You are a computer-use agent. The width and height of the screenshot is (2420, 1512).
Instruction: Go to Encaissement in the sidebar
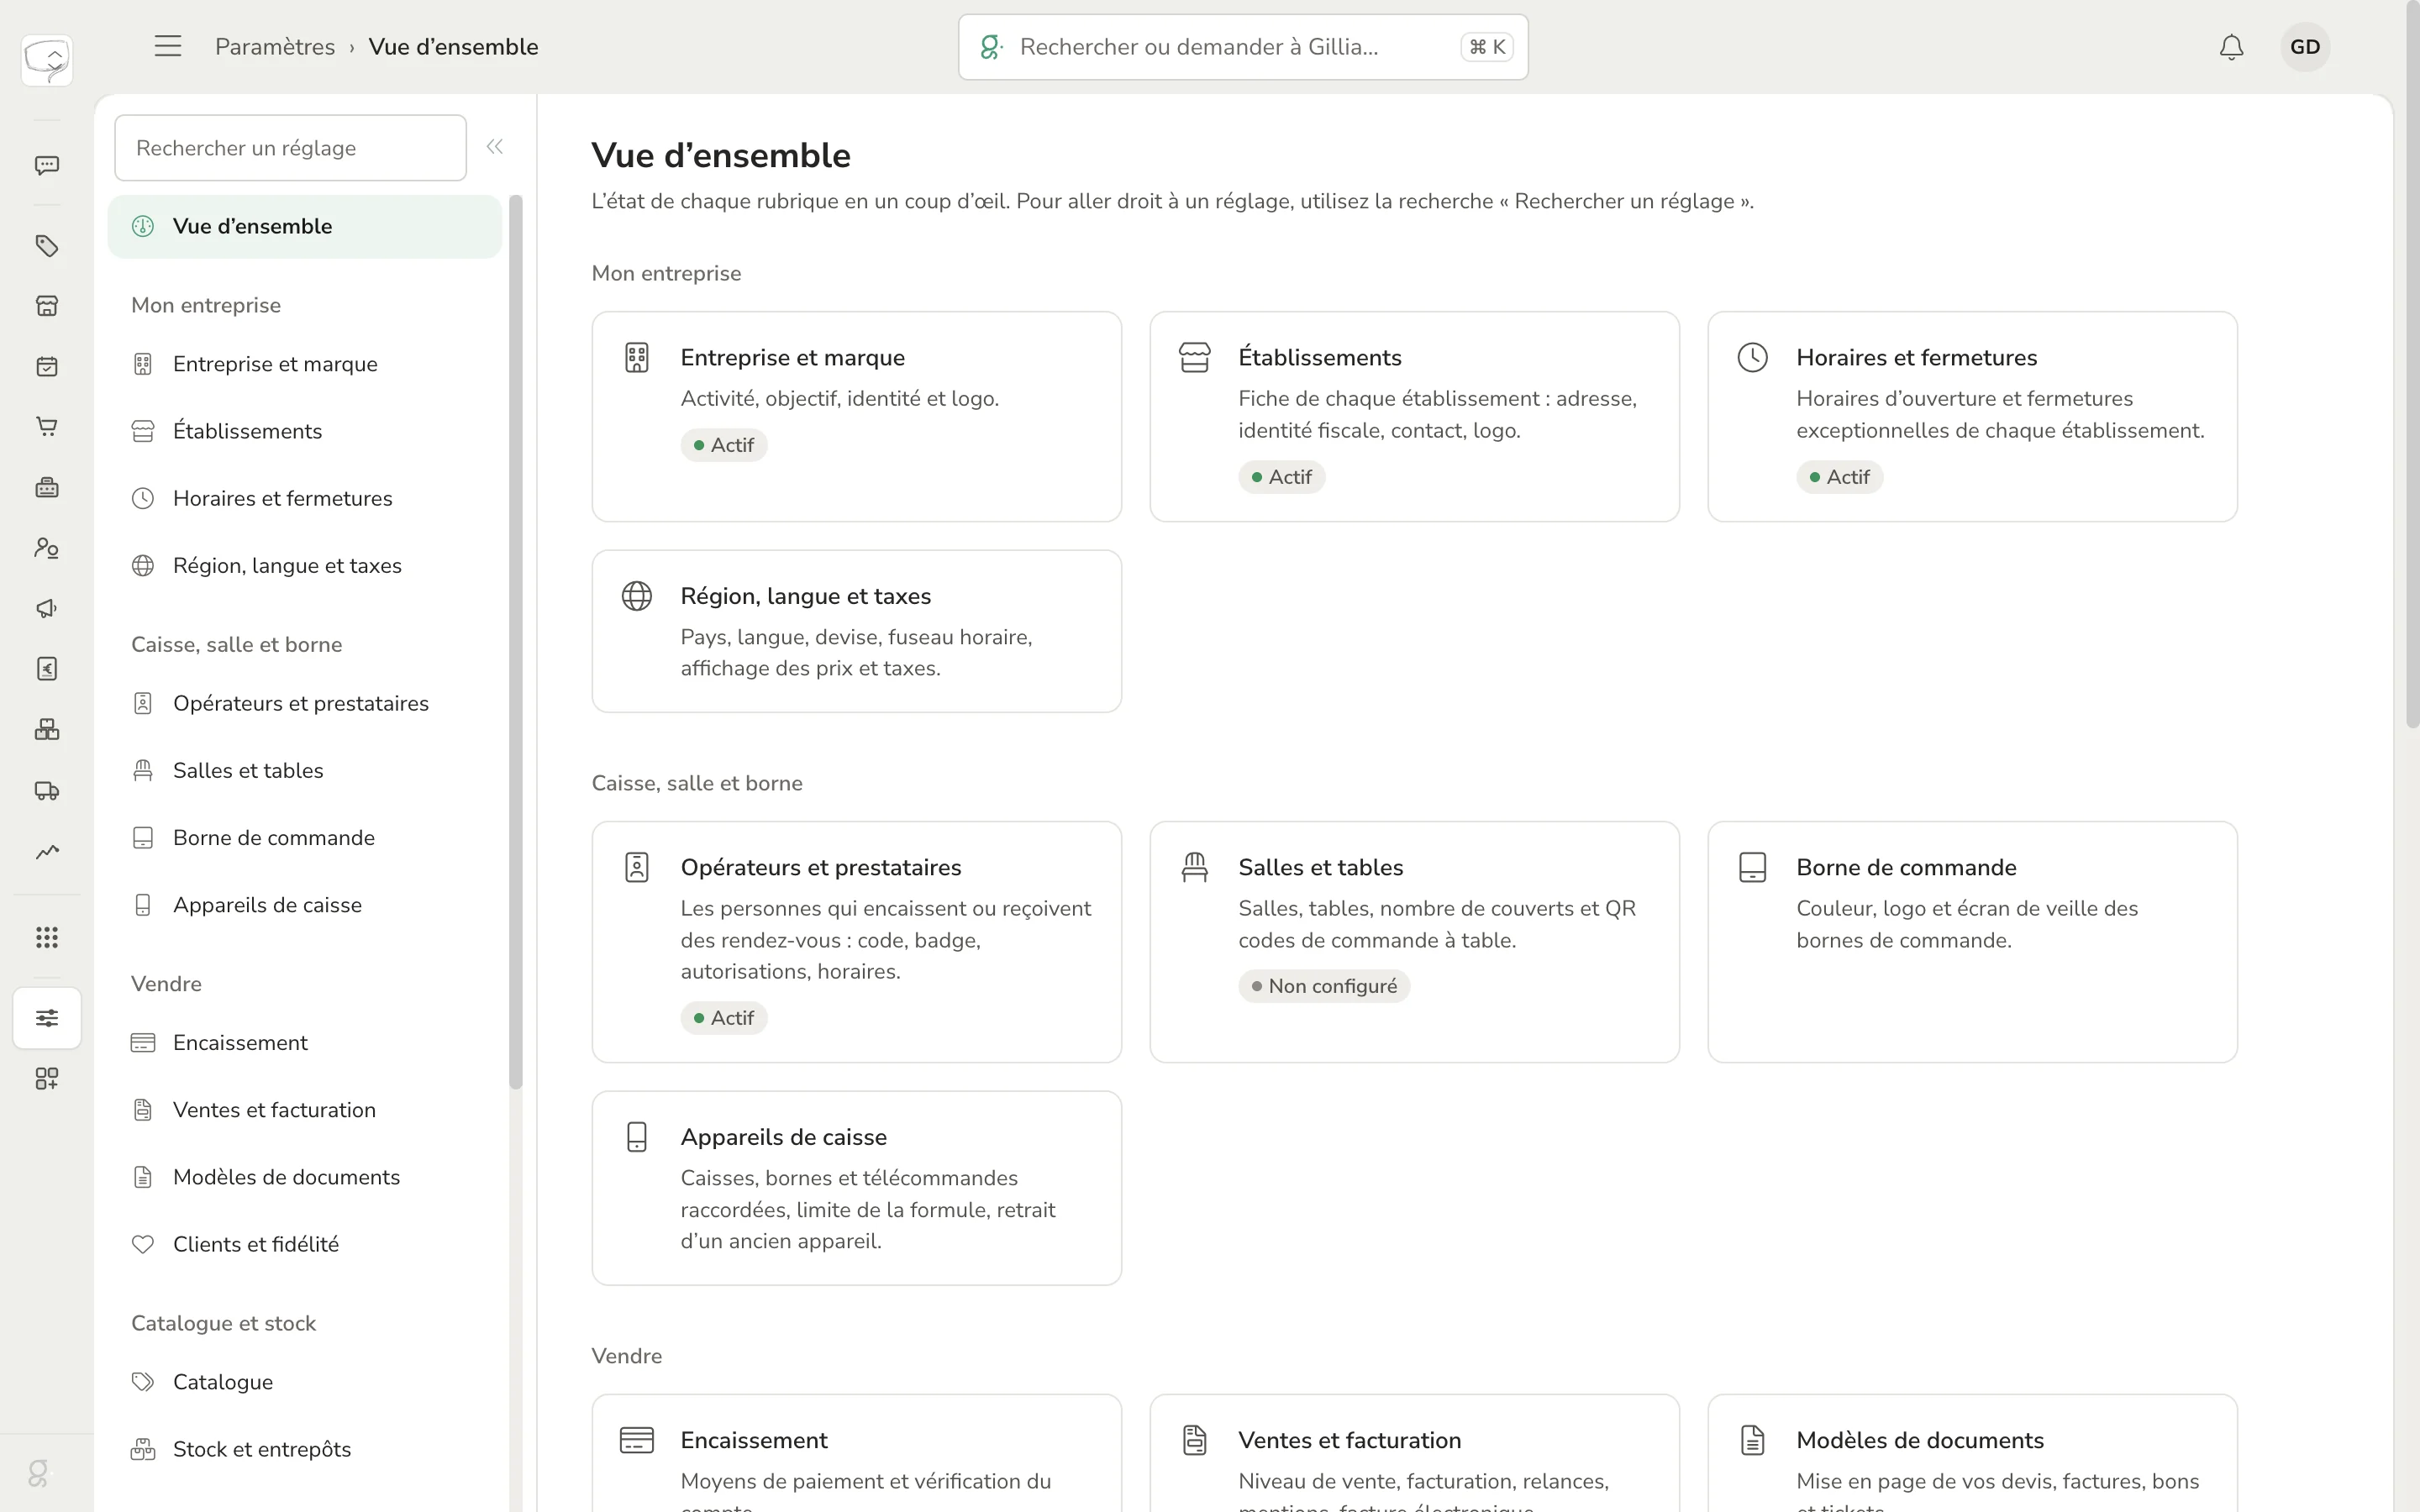tap(305, 1042)
